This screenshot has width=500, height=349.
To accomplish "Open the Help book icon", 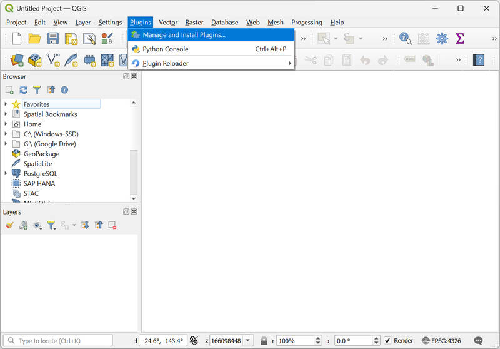I will [479, 59].
